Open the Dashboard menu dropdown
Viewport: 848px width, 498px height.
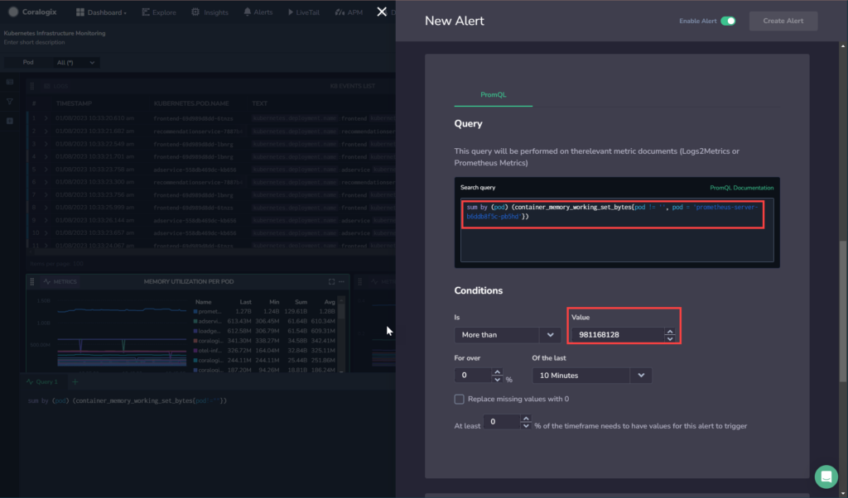(101, 12)
